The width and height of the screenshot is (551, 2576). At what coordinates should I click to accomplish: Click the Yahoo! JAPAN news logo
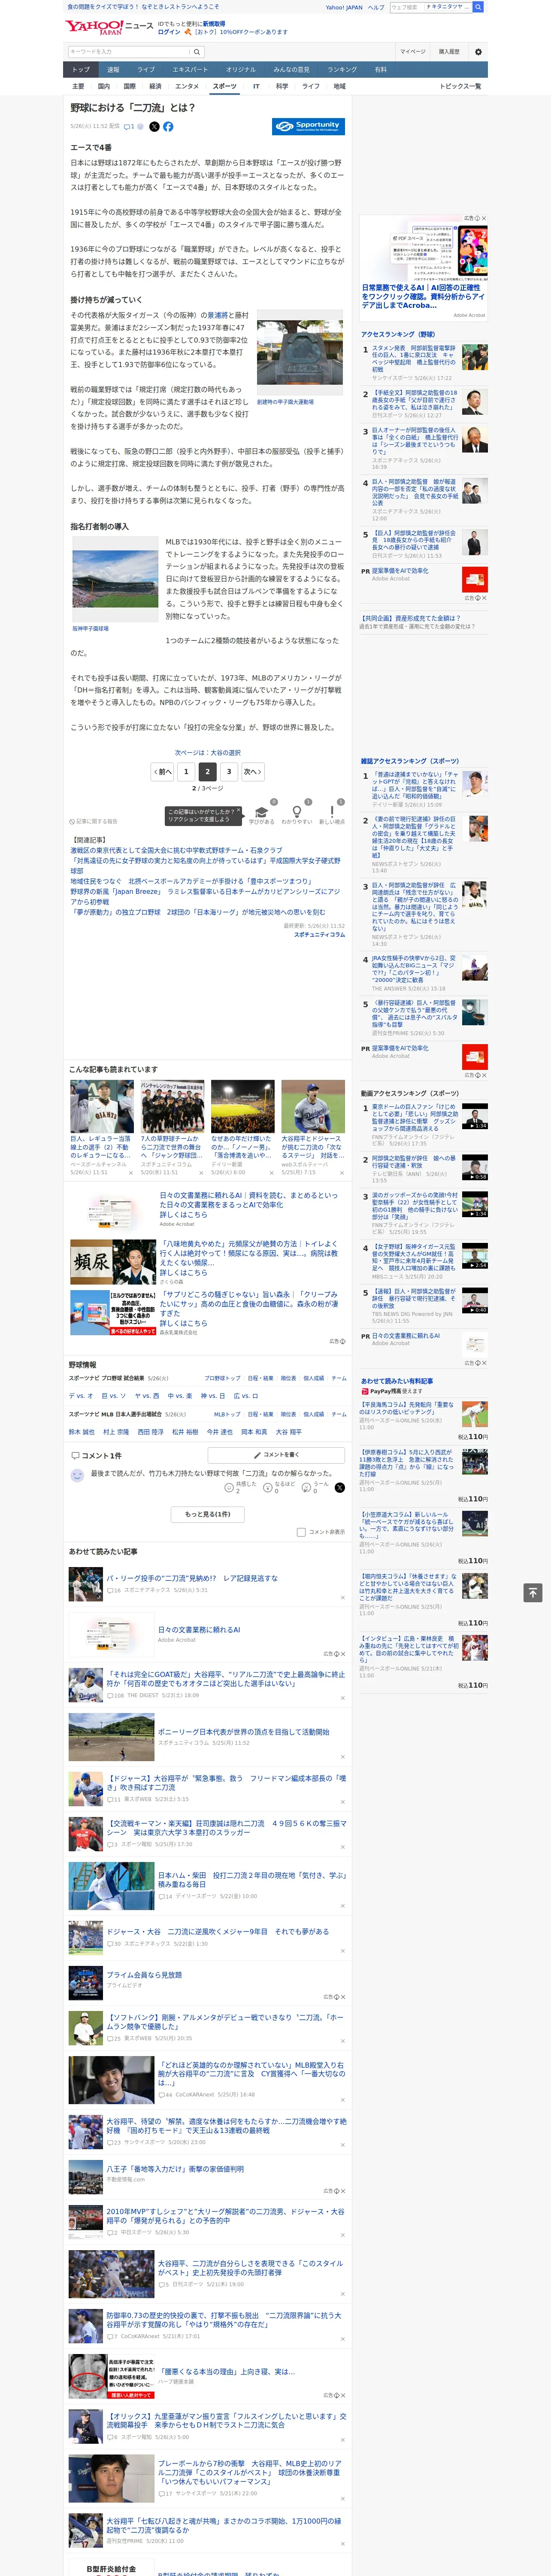pyautogui.click(x=110, y=26)
